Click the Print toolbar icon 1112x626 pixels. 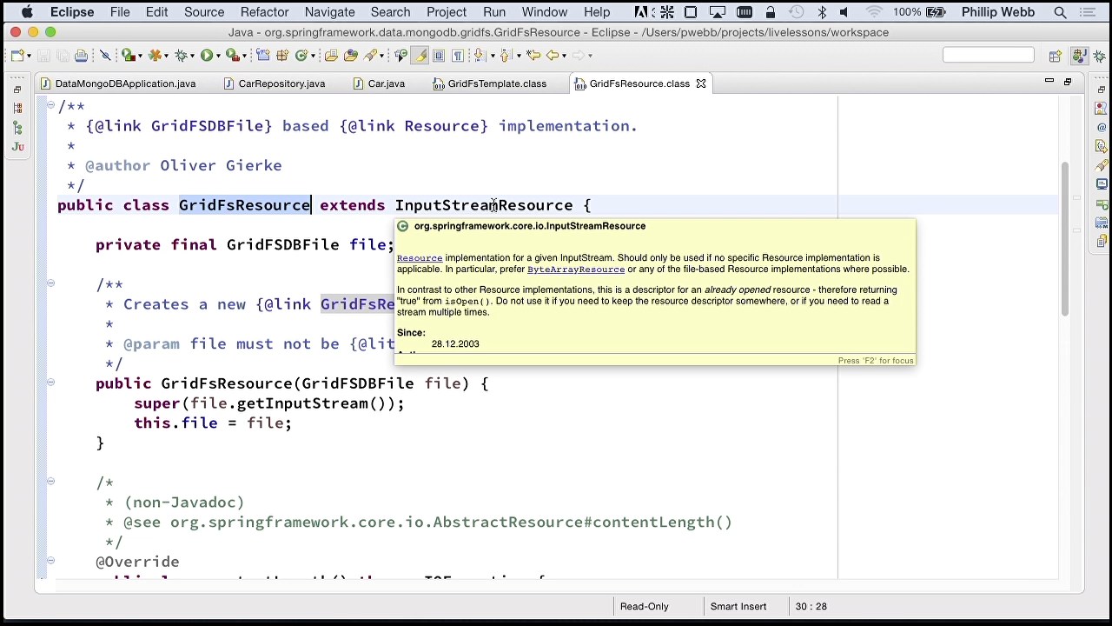tap(81, 56)
